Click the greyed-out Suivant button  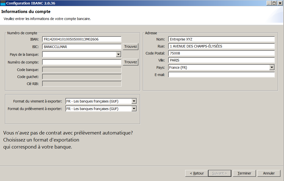(x=220, y=173)
